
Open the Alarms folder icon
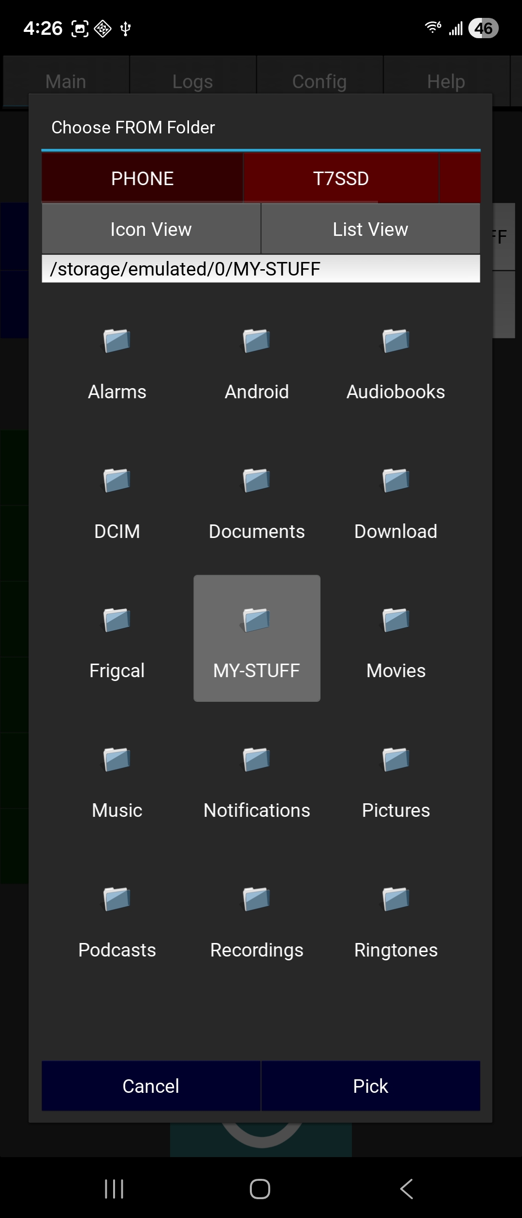coord(117,341)
